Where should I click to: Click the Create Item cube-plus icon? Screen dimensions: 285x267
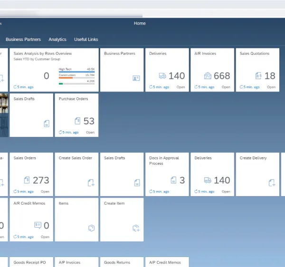pos(136,228)
